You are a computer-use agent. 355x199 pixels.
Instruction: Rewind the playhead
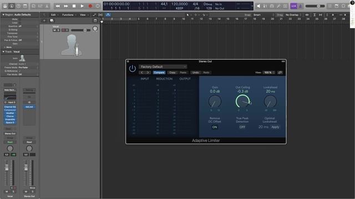[58, 6]
